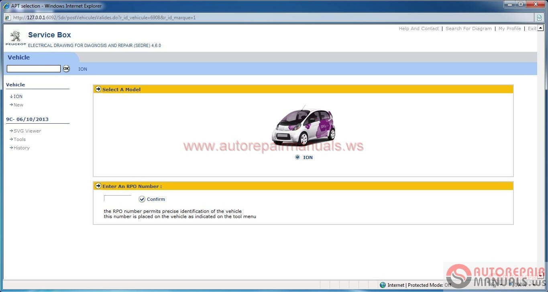The image size is (548, 292).
Task: Click Internet Protected Mode status text
Action: pos(420,285)
